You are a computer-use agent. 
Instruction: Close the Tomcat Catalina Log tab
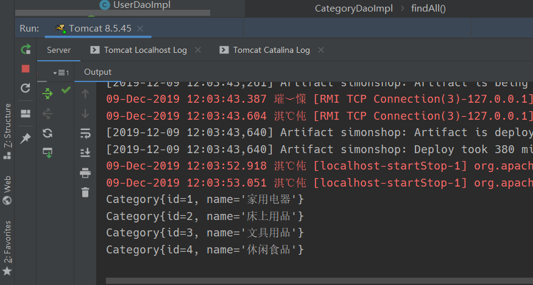pos(321,50)
